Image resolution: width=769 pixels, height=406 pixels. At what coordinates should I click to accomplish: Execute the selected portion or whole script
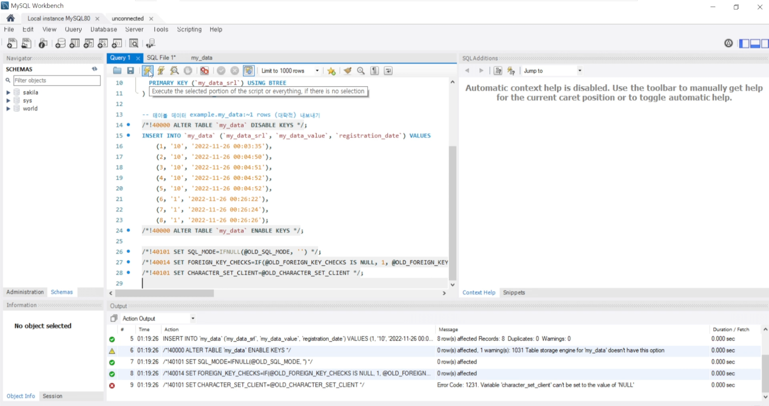point(147,71)
